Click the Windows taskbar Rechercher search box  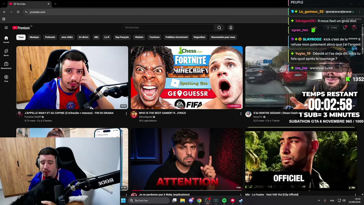tap(148, 200)
